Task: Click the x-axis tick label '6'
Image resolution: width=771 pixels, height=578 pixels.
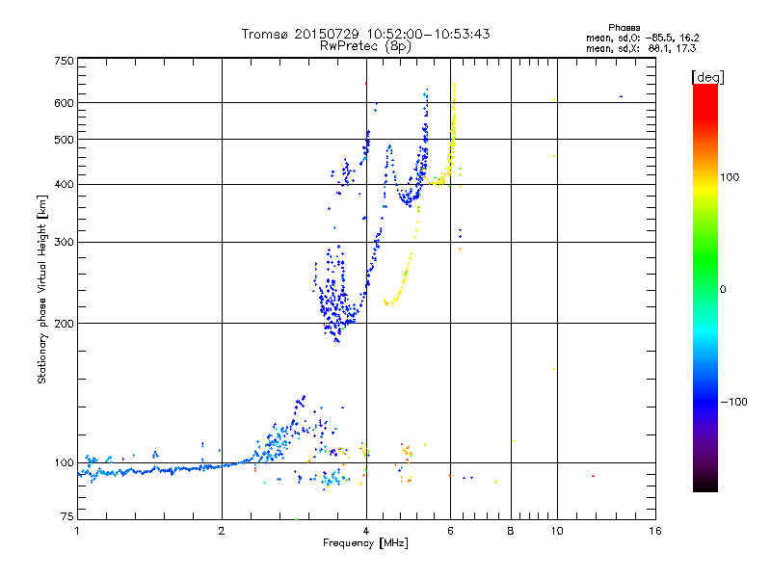Action: pyautogui.click(x=450, y=531)
